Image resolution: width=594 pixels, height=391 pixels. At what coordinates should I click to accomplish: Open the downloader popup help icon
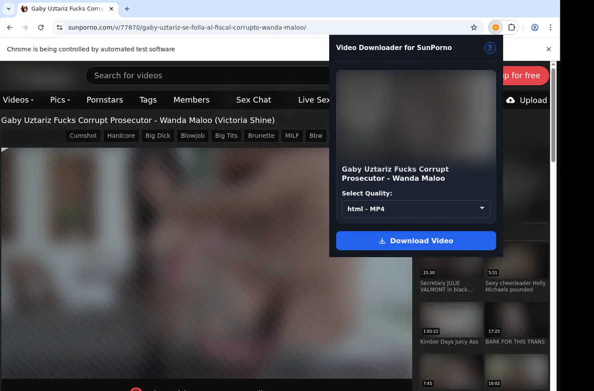[490, 47]
